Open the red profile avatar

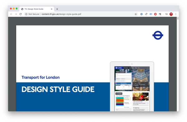(171, 14)
